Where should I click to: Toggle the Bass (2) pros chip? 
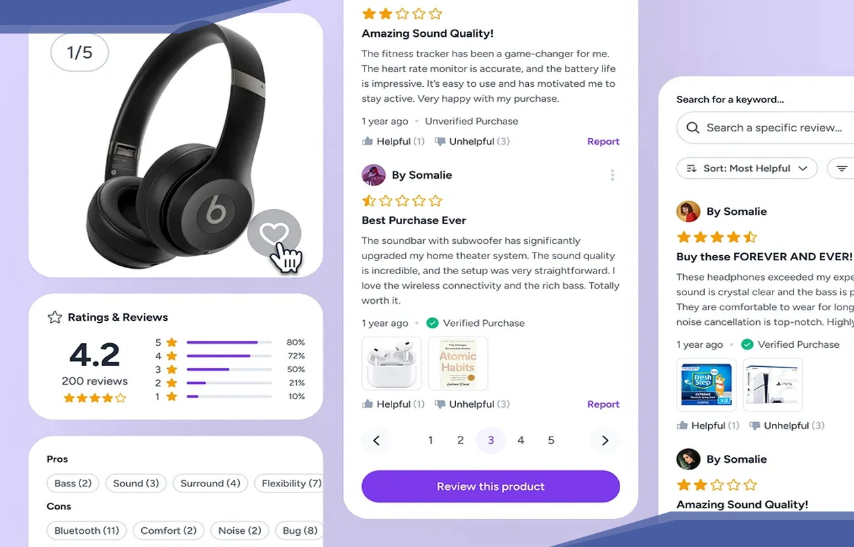pyautogui.click(x=73, y=483)
